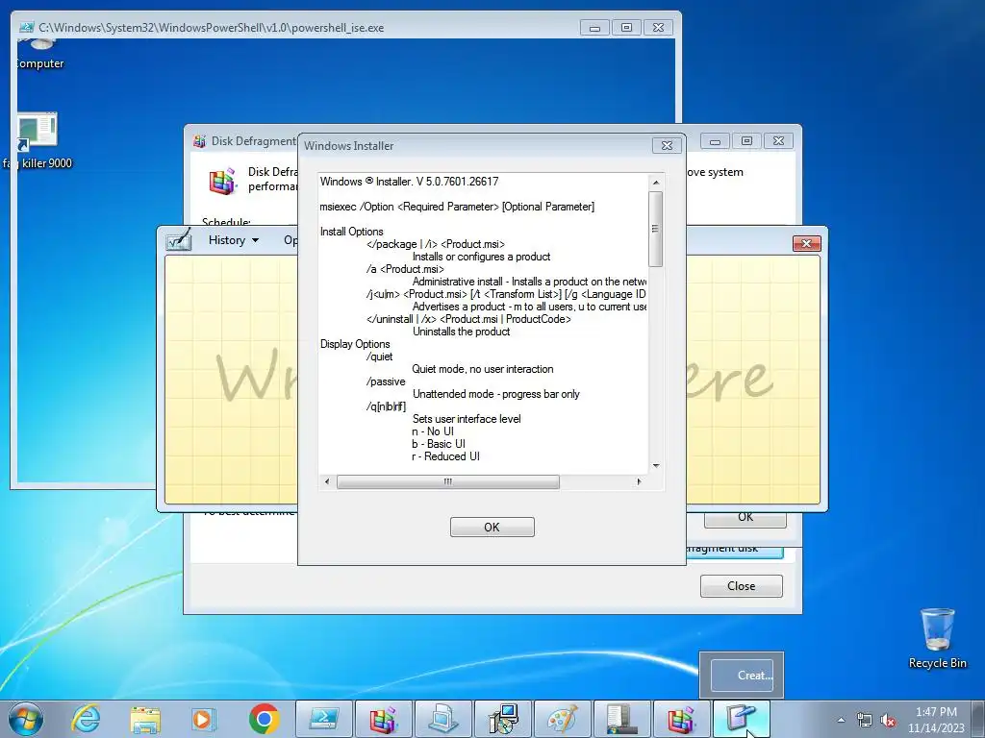Open the History dropdown in Math Input Panel

coord(234,240)
